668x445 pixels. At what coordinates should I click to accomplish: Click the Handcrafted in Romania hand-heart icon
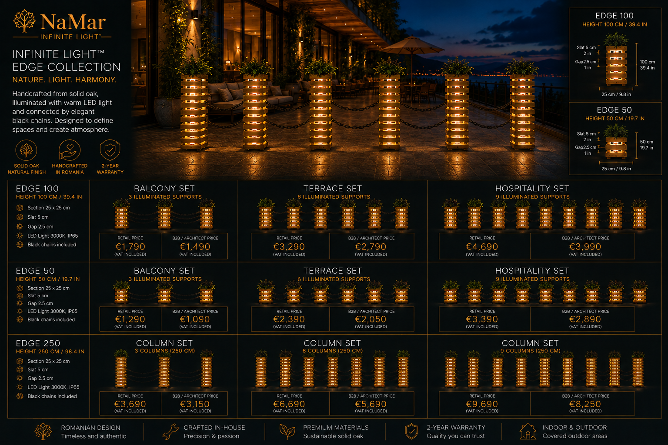pyautogui.click(x=69, y=150)
